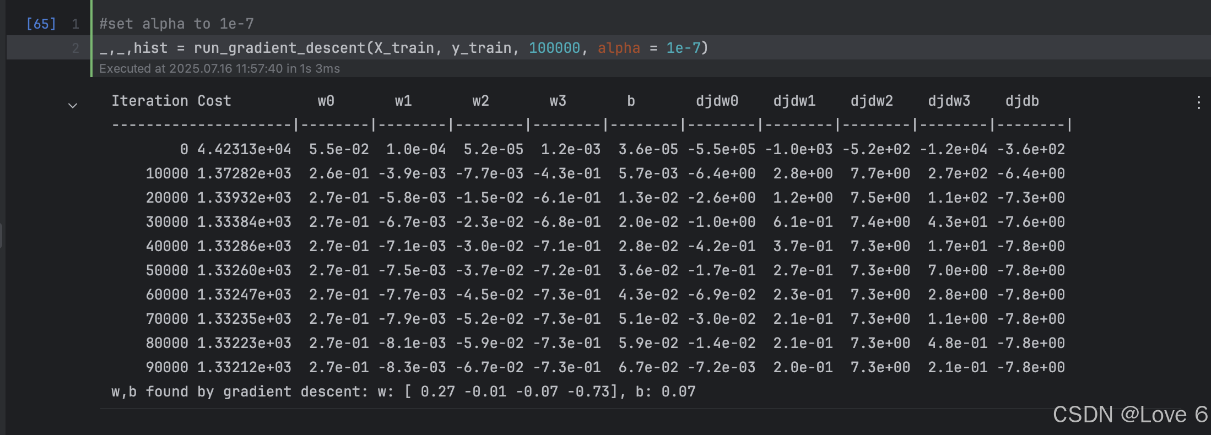Click the djdb value -3.6e+02 in row 0
The image size is (1211, 435).
[x=1031, y=149]
